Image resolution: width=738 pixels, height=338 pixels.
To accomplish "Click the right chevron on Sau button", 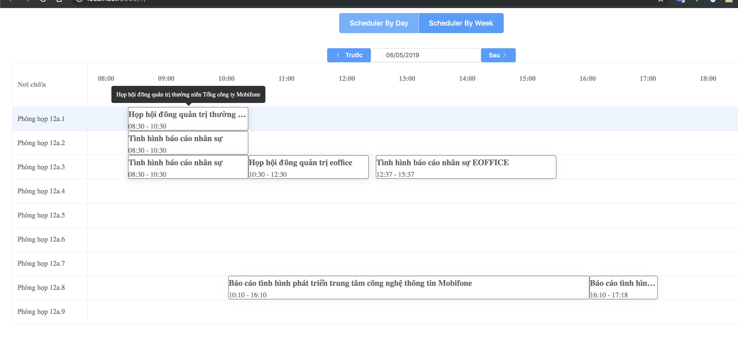I will tap(504, 55).
